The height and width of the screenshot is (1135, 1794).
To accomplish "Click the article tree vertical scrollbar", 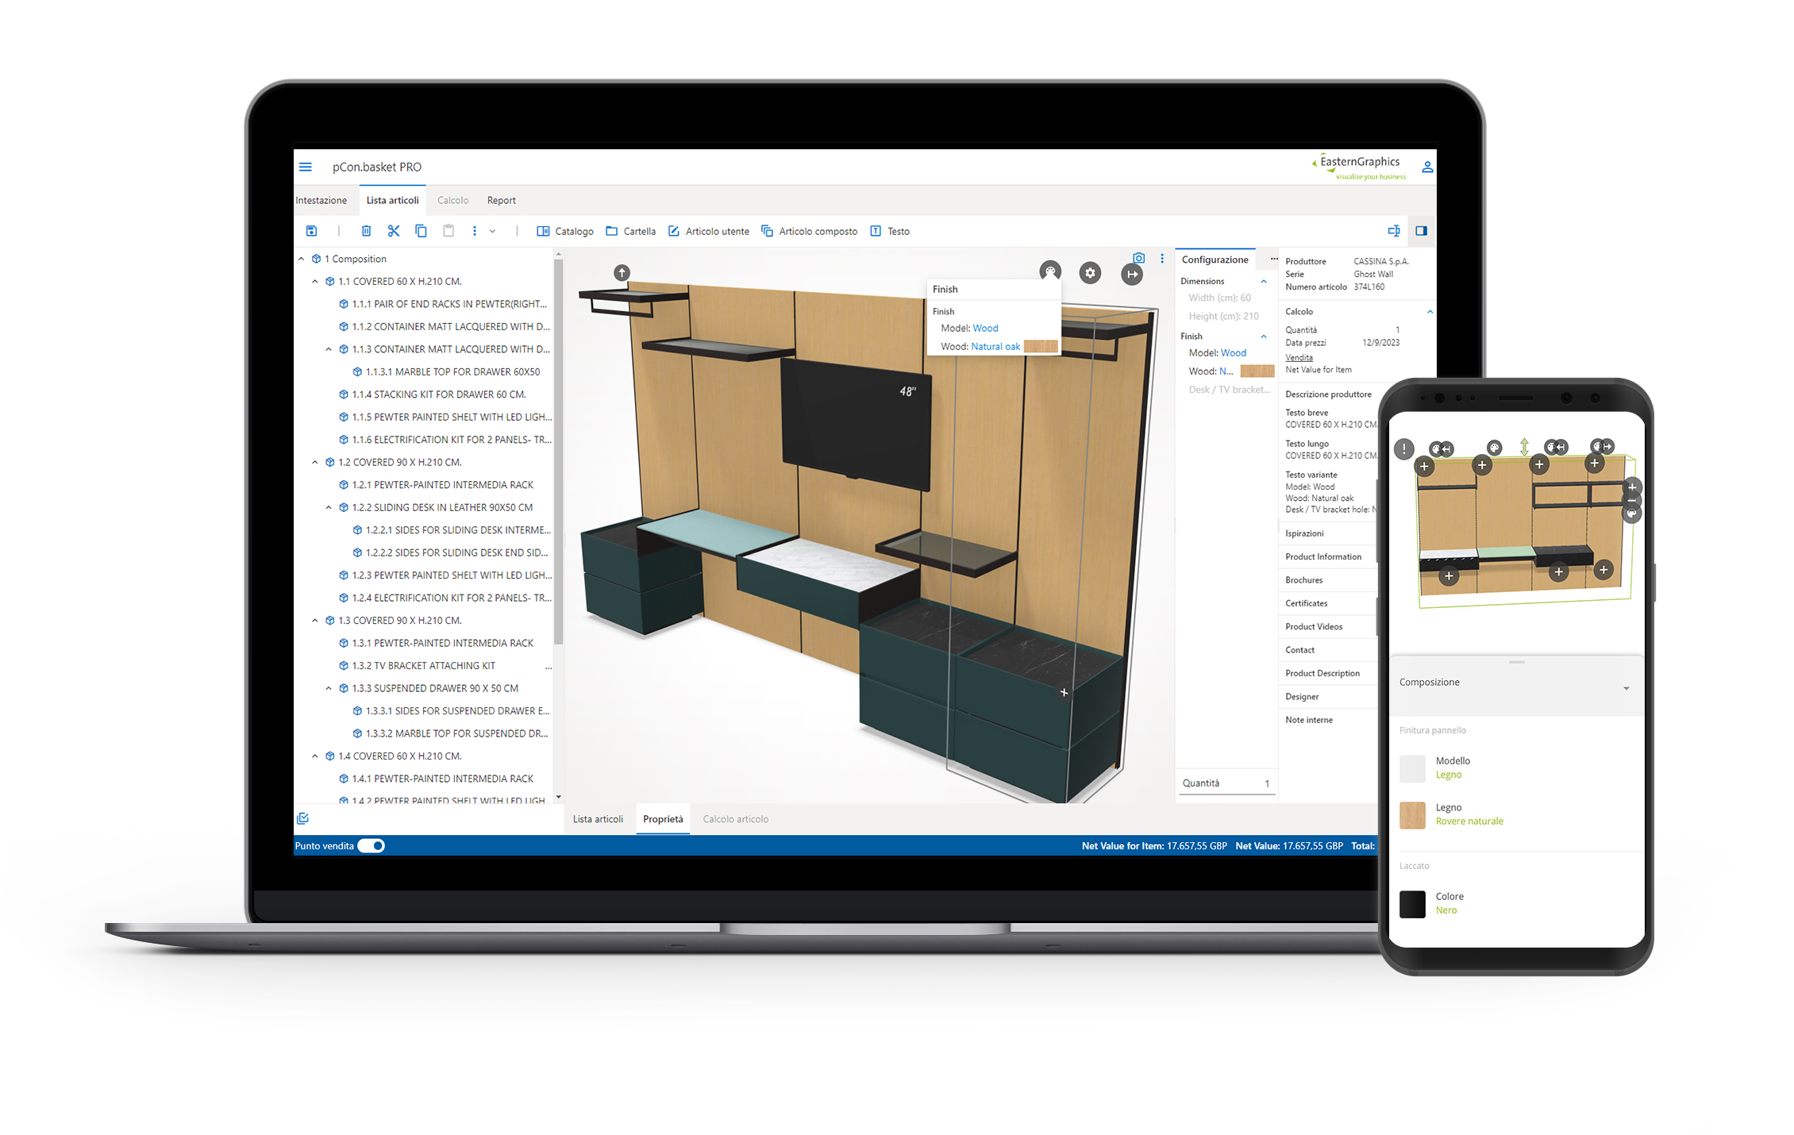I will pos(558,452).
